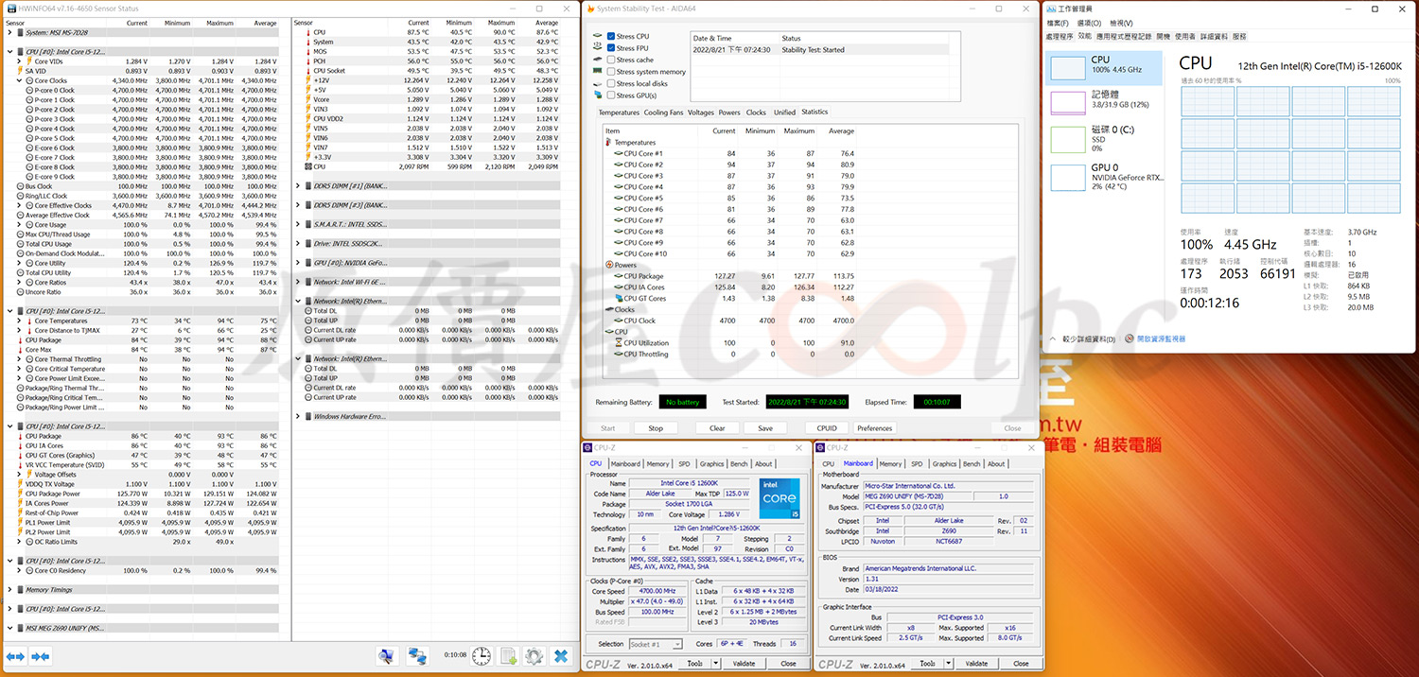Open Voltages tab in AIDA64

701,113
